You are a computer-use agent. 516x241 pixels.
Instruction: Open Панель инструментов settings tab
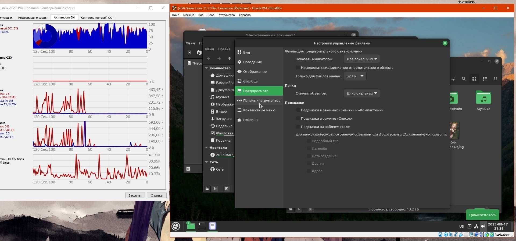259,101
